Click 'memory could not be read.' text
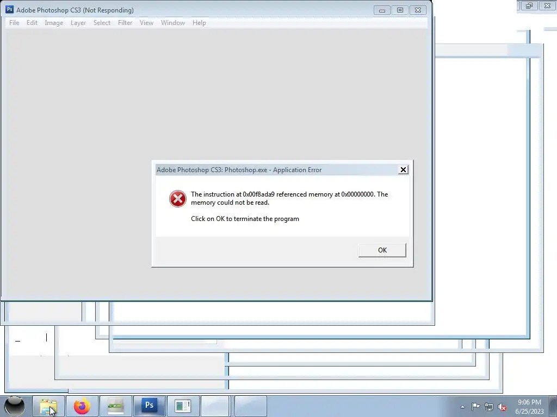This screenshot has width=557, height=417. pyautogui.click(x=230, y=203)
